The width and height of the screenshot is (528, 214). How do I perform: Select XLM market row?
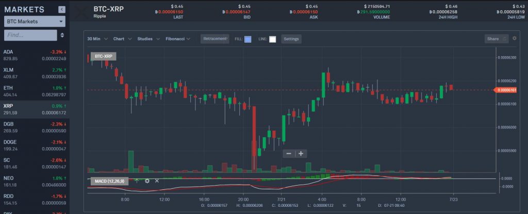click(35, 73)
